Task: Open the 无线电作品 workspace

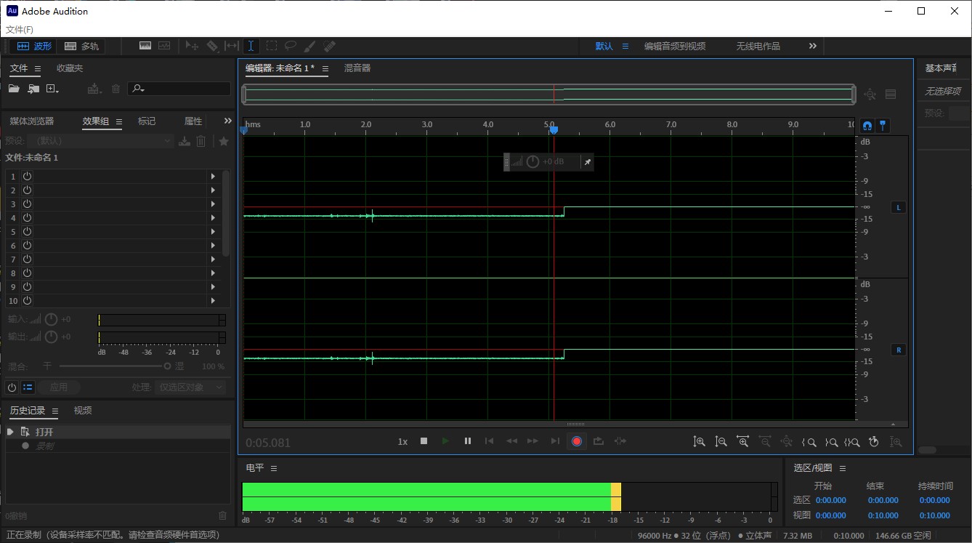Action: click(x=758, y=46)
